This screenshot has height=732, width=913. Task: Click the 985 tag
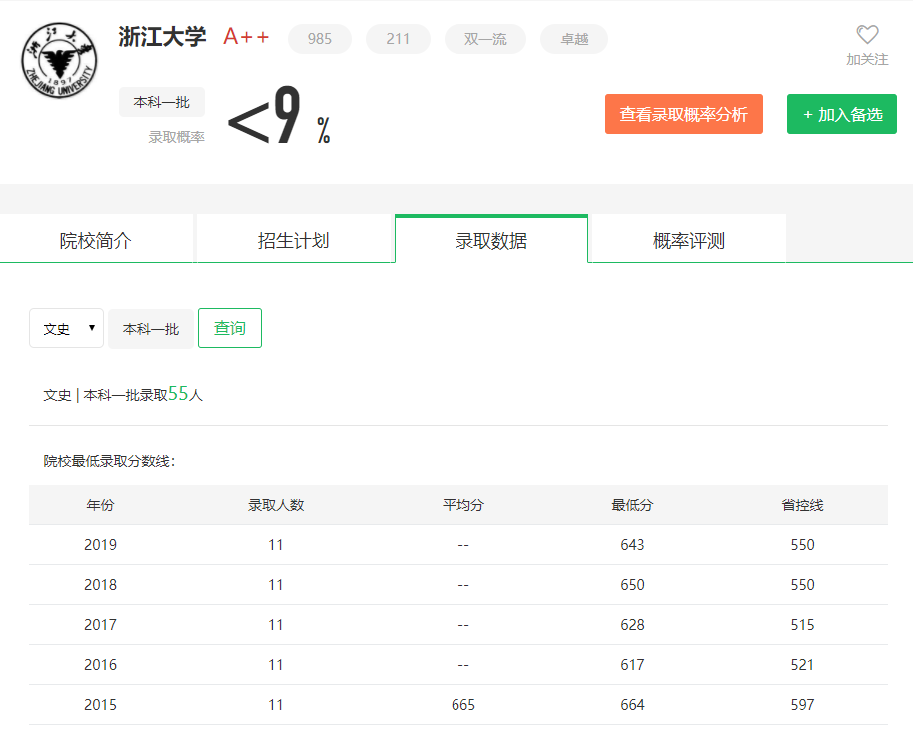coord(320,39)
